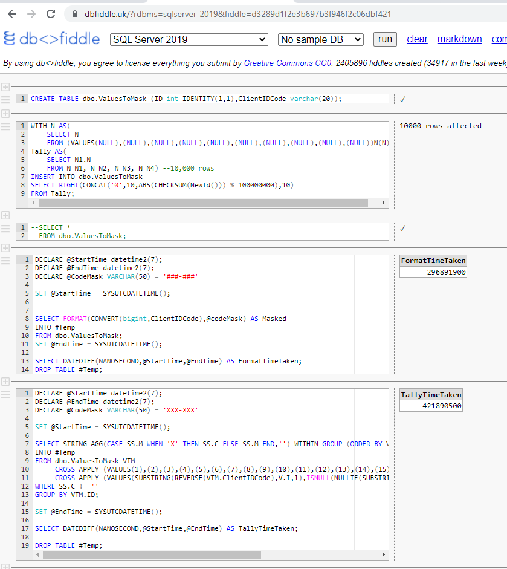Screen dimensions: 507x569
Task: Go forward using browser forward arrow
Action: click(31, 14)
